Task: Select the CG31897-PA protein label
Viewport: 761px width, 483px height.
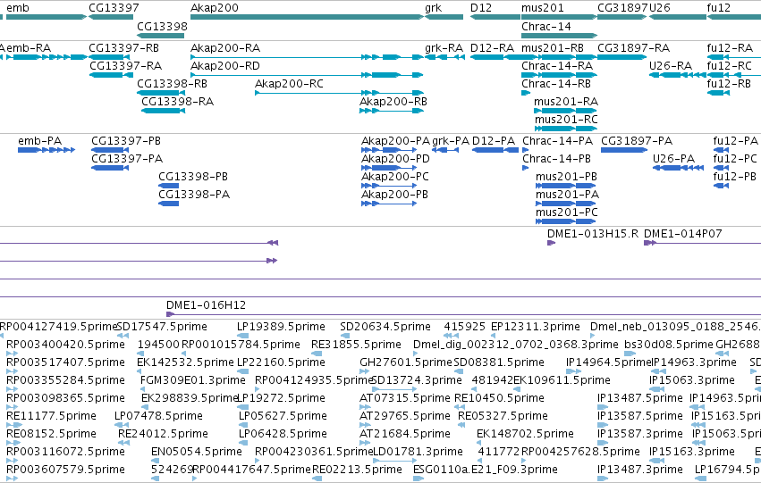Action: coord(637,141)
